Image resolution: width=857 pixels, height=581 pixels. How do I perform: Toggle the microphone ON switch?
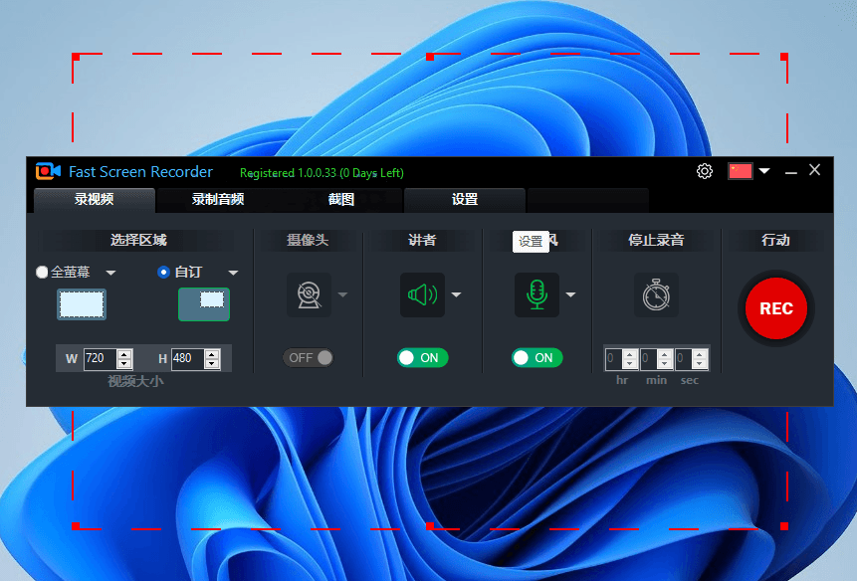click(536, 358)
